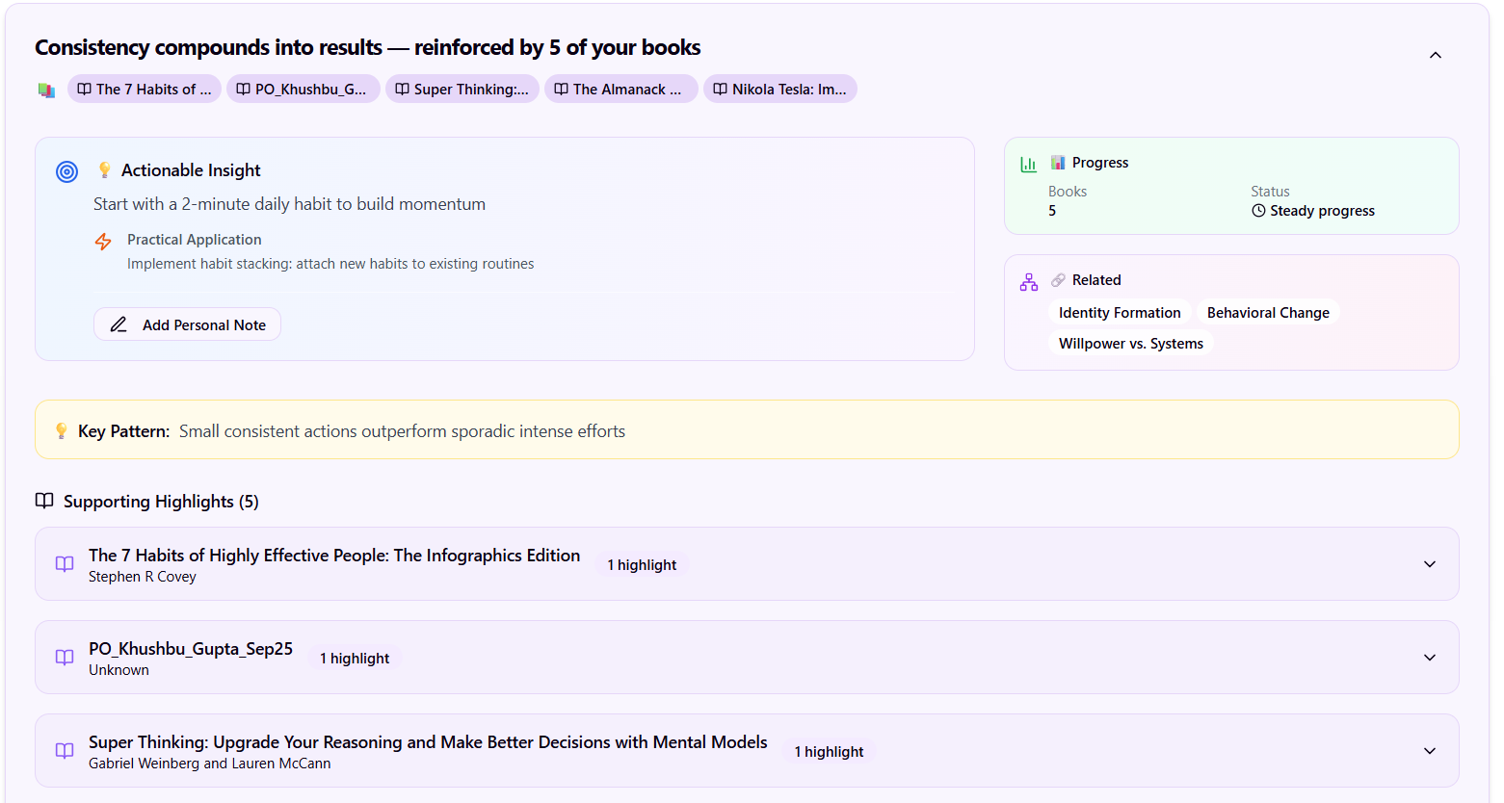
Task: Click the lightbulb icon in the Key Pattern banner
Action: coord(61,430)
